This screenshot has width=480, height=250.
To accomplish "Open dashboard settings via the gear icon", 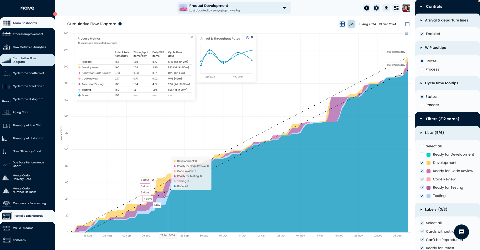I will click(376, 8).
